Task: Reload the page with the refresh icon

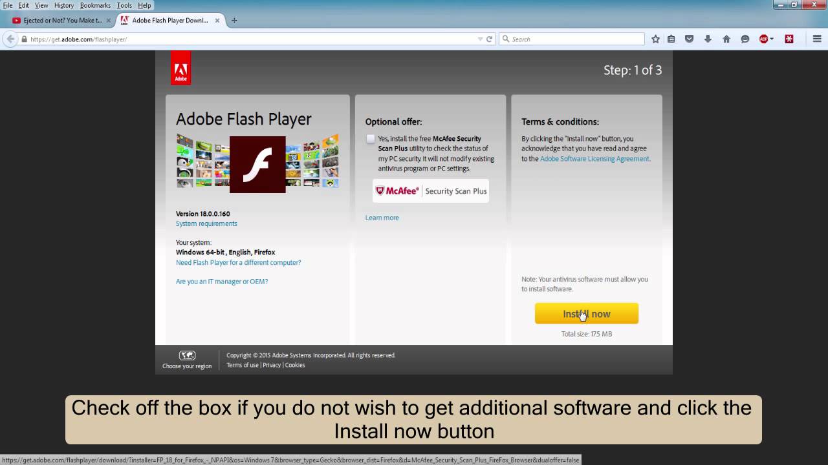Action: coord(489,39)
